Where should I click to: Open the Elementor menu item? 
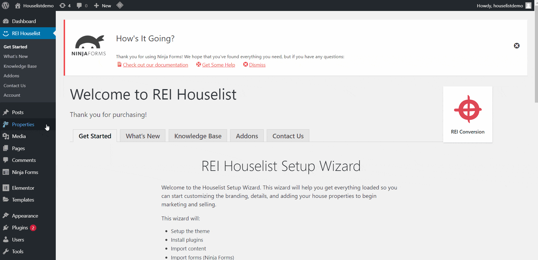coord(28,188)
